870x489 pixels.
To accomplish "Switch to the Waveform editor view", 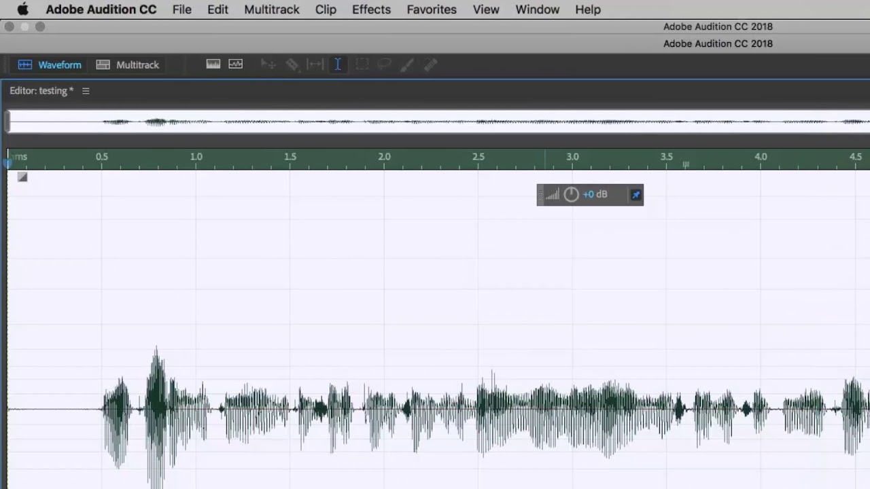I will point(50,65).
